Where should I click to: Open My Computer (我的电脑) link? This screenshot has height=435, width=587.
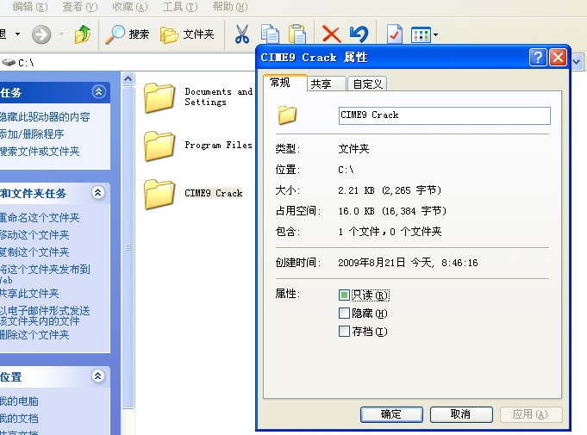19,401
